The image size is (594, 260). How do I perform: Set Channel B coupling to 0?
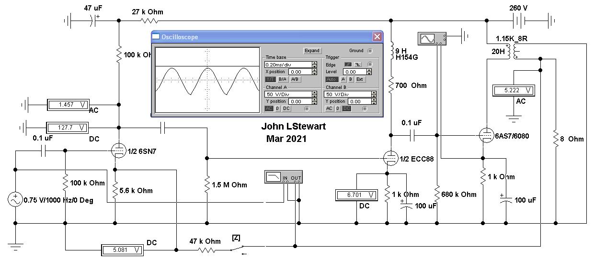click(338, 108)
